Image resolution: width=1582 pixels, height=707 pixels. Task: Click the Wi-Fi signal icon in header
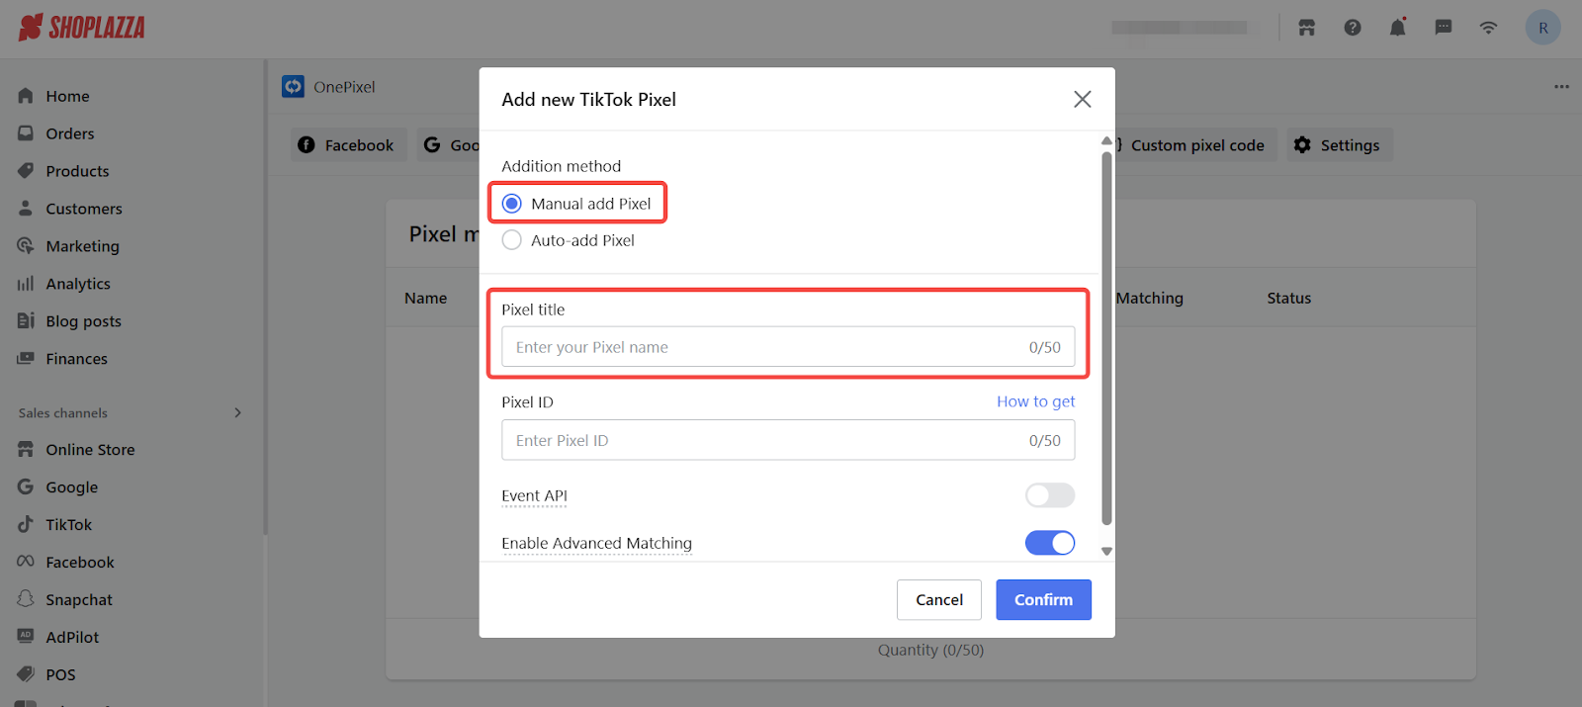(x=1488, y=28)
